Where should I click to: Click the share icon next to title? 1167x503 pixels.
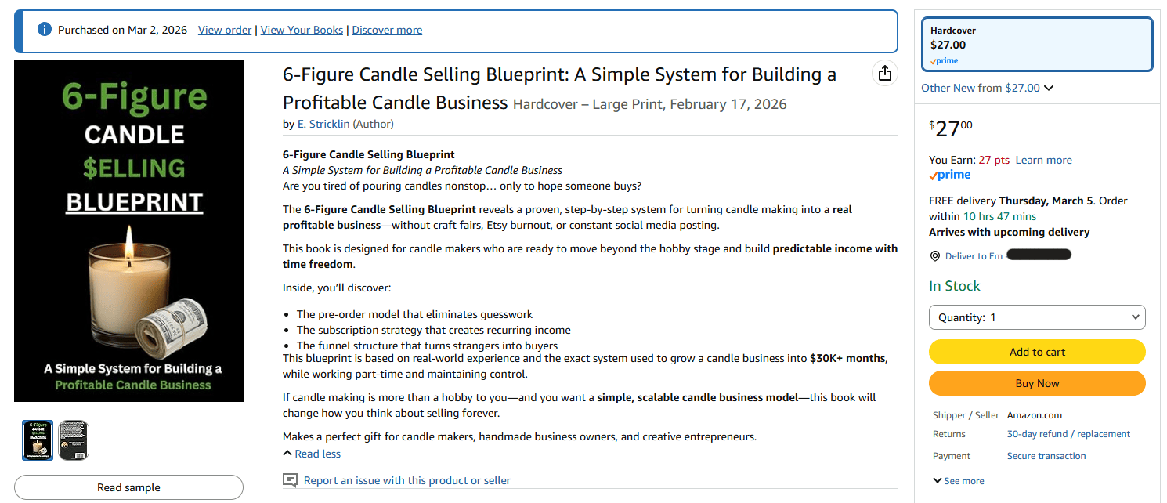[885, 74]
